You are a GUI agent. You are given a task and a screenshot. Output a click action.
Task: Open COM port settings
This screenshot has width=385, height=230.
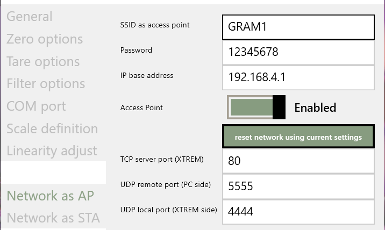[x=36, y=106]
